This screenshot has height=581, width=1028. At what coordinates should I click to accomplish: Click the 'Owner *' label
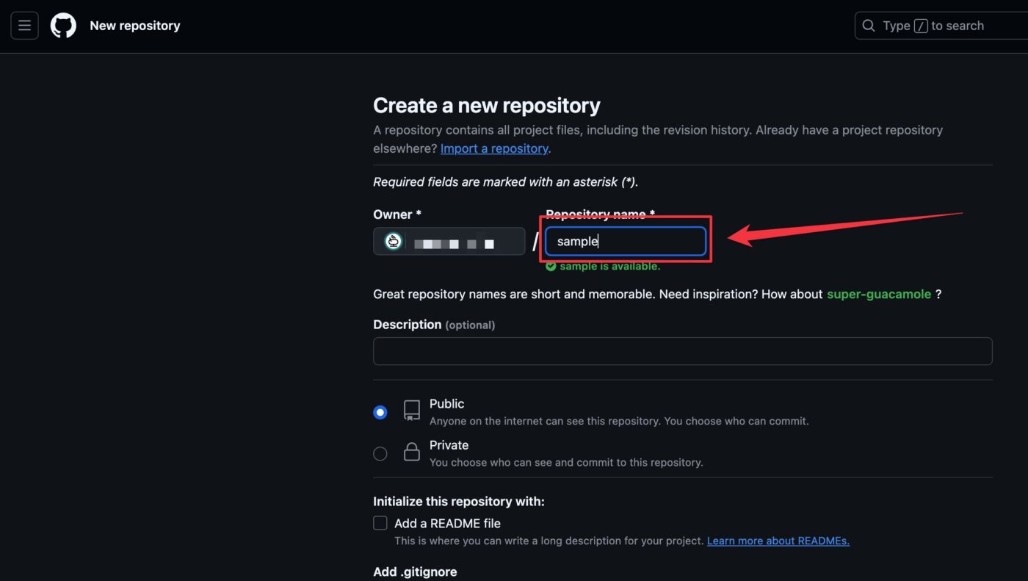[397, 214]
